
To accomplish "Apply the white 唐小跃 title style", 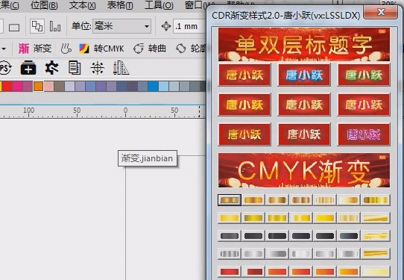I will 304,134.
